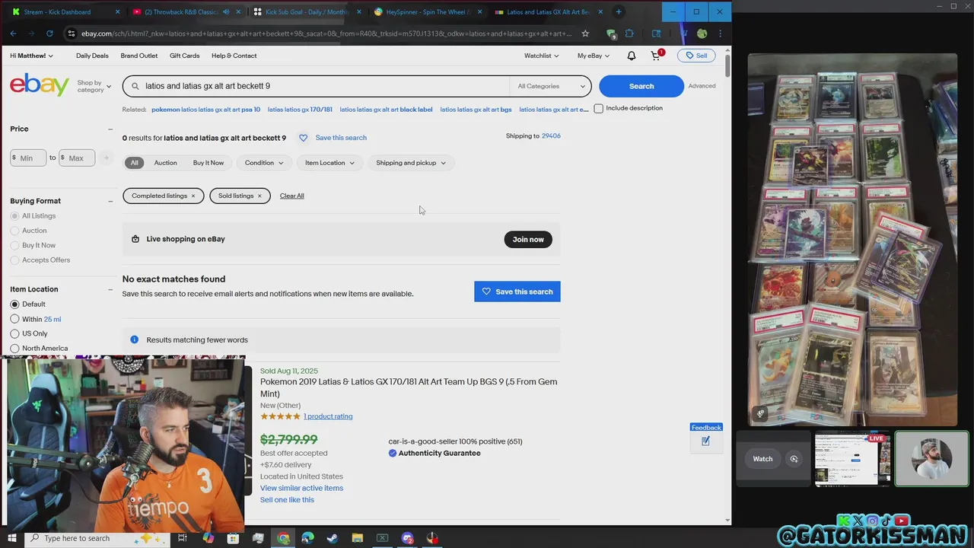Choose the Auction buying format radio
The width and height of the screenshot is (974, 548).
tap(14, 231)
